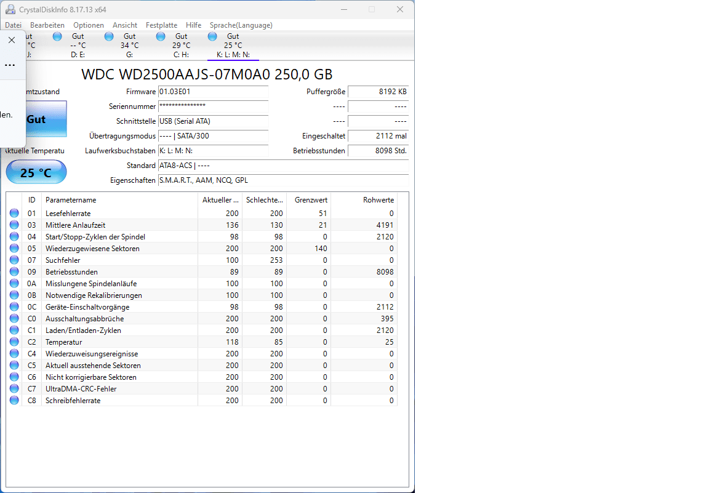Click the Schlechte... column header
Image resolution: width=709 pixels, height=493 pixels.
pyautogui.click(x=264, y=200)
